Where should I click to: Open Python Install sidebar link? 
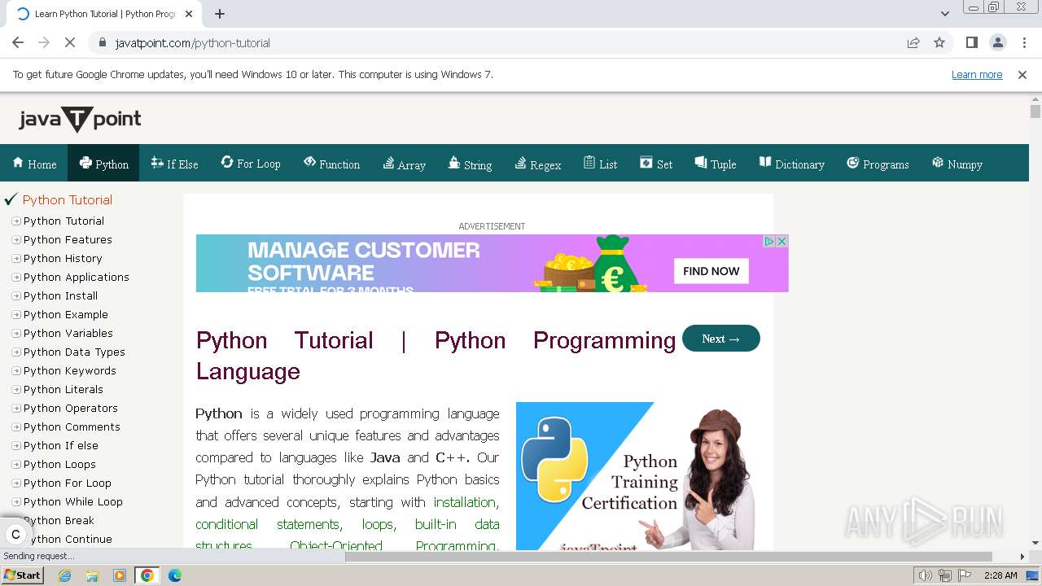60,295
